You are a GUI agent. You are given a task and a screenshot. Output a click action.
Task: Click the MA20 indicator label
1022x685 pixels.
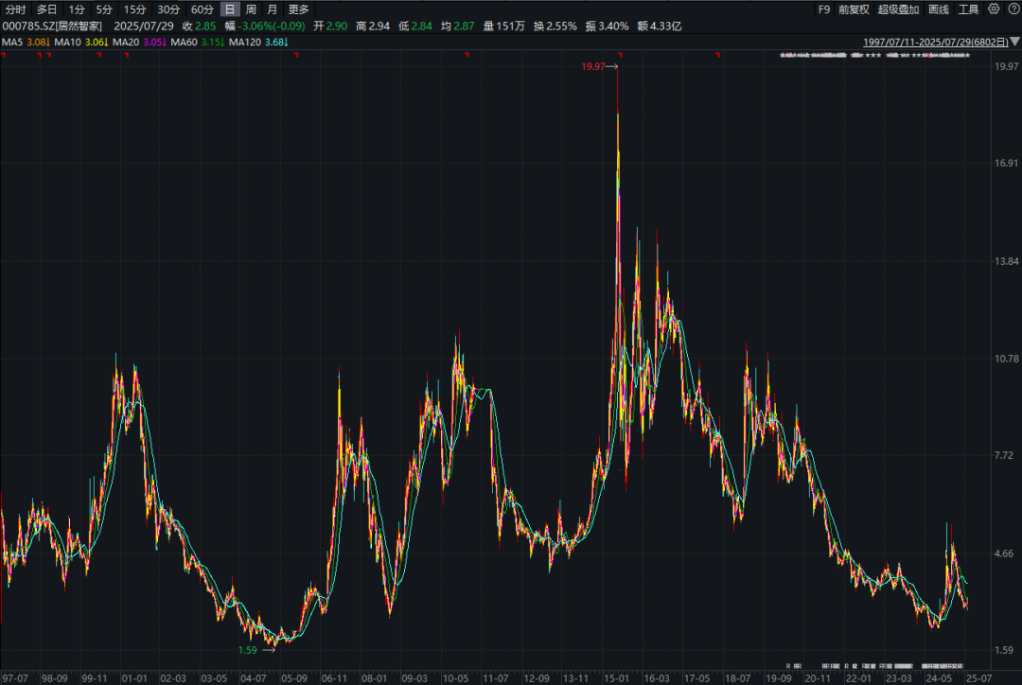pos(126,42)
